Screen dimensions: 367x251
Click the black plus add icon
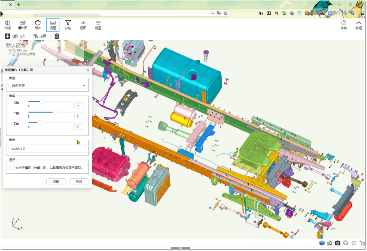(x=7, y=36)
